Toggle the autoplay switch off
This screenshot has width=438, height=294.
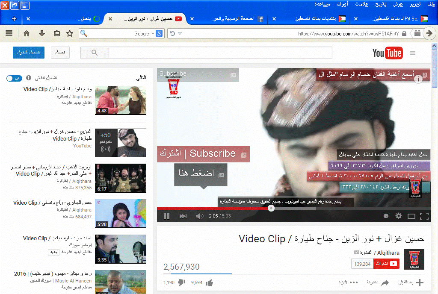coord(14,78)
